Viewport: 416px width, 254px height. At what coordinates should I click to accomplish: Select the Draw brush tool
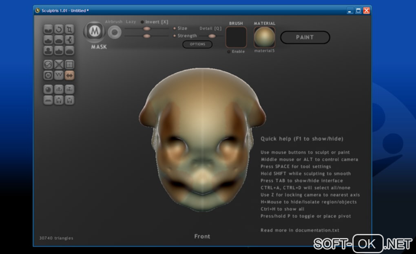(48, 40)
